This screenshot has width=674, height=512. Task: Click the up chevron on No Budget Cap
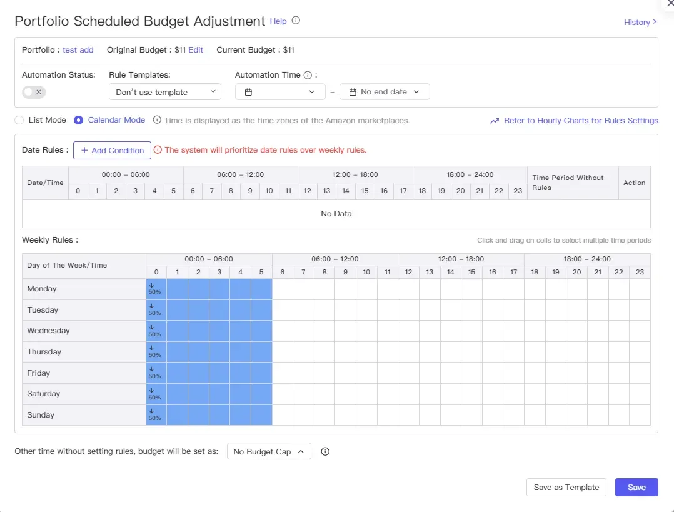[301, 451]
